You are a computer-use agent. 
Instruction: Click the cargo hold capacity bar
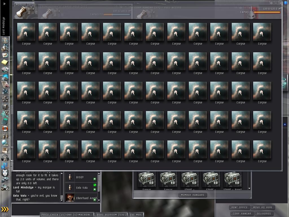pos(117,14)
